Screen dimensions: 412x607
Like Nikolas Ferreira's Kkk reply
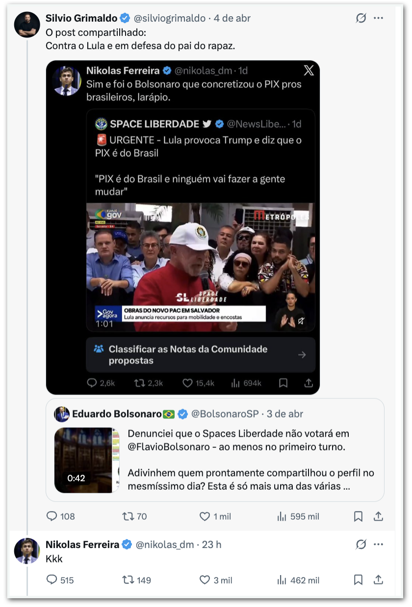(x=205, y=580)
